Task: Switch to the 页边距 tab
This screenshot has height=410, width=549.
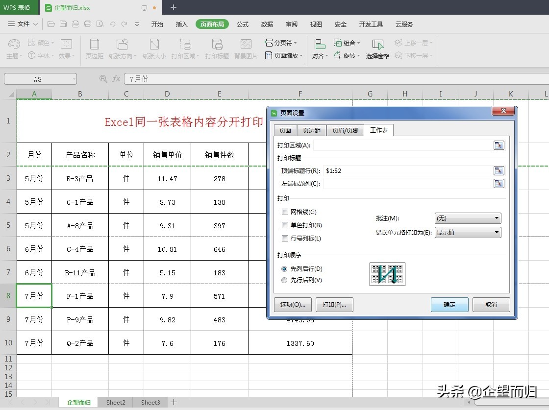Action: pos(311,130)
